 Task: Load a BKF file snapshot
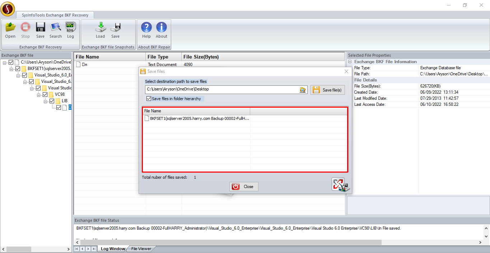101,27
